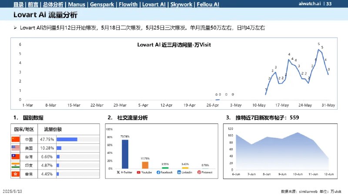Click the aiwatch.ai header text
Viewport: 348px width, 195px height.
[310, 3]
